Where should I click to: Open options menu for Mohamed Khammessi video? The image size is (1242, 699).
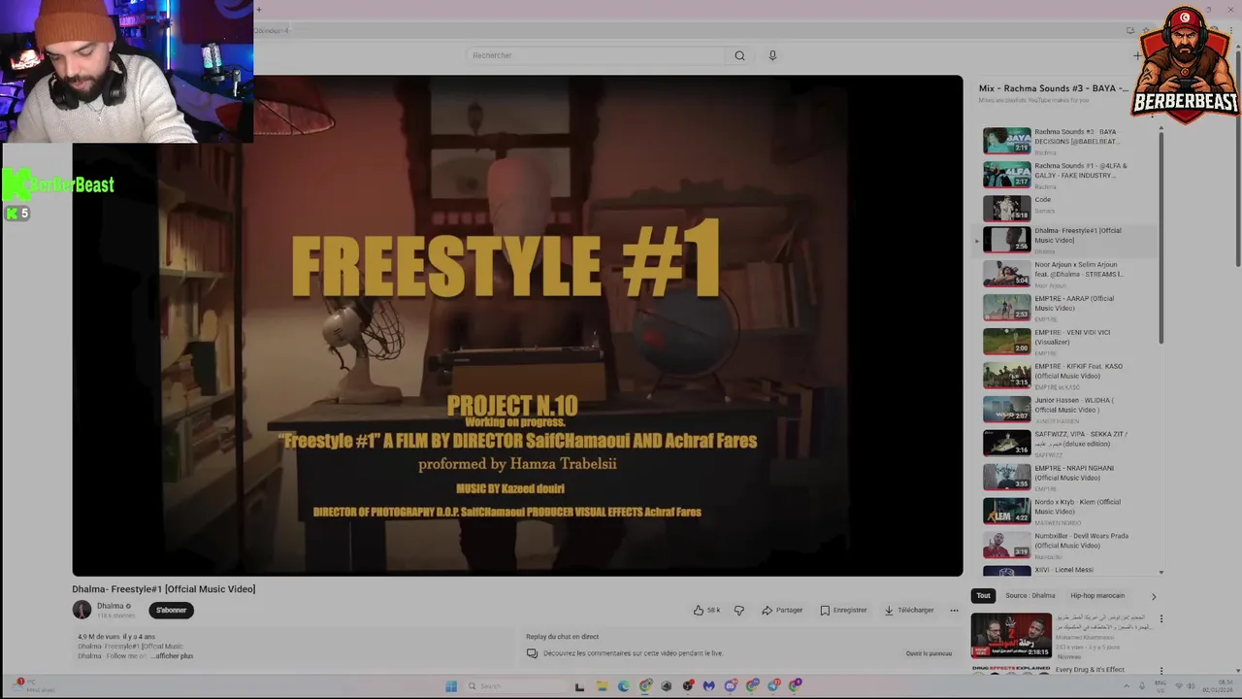(x=1160, y=618)
